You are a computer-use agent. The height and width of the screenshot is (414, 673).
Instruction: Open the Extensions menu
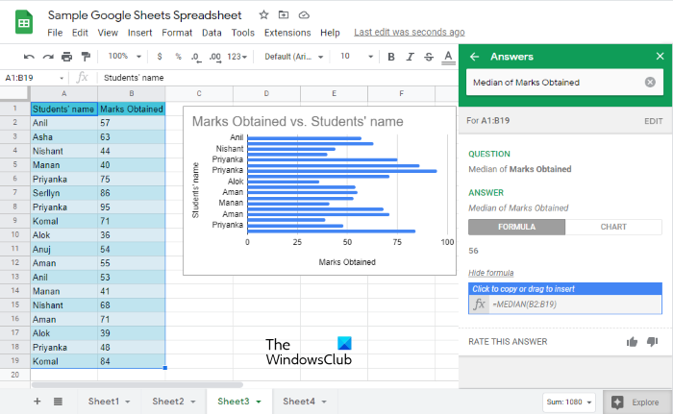(x=287, y=33)
